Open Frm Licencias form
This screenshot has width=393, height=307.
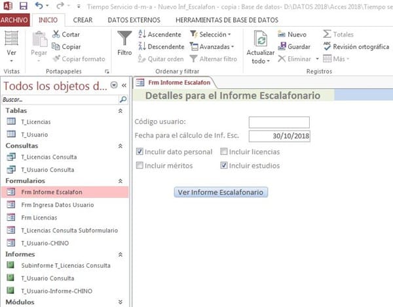39,218
